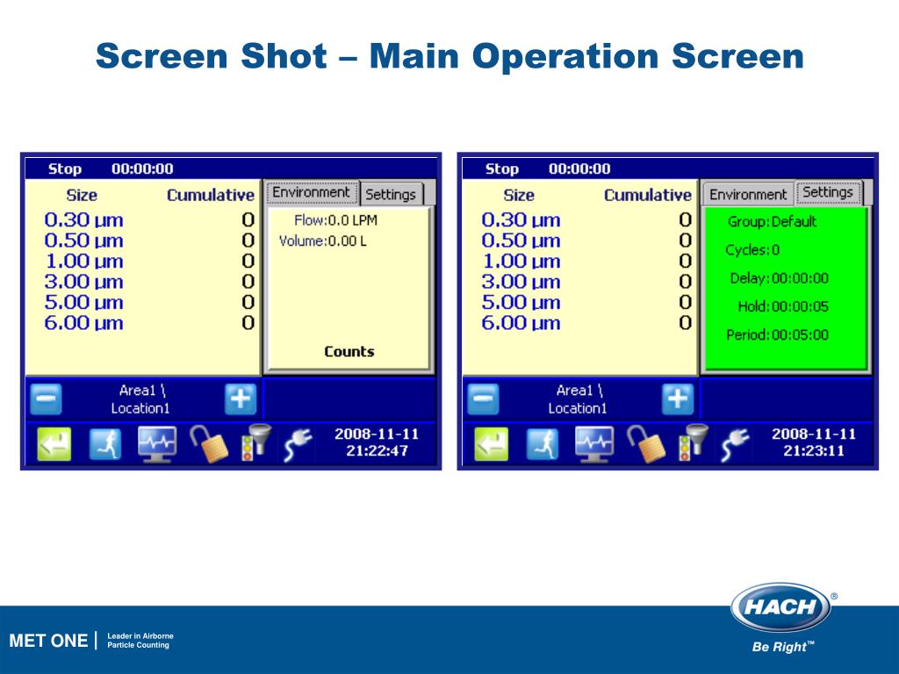Click Cumulative header in left screen
This screenshot has width=899, height=674.
tap(211, 196)
